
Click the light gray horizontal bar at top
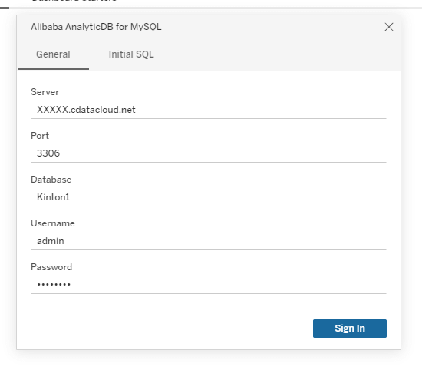click(216, 8)
